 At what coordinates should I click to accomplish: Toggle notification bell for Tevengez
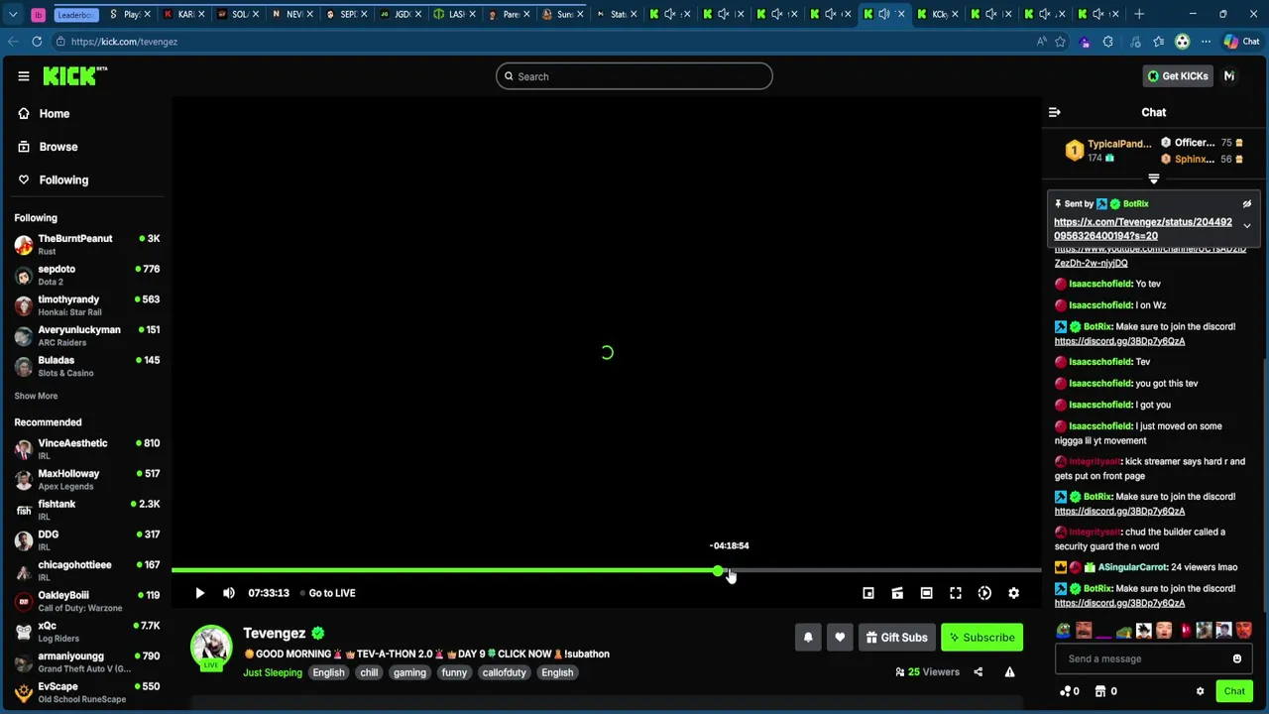[x=808, y=638]
